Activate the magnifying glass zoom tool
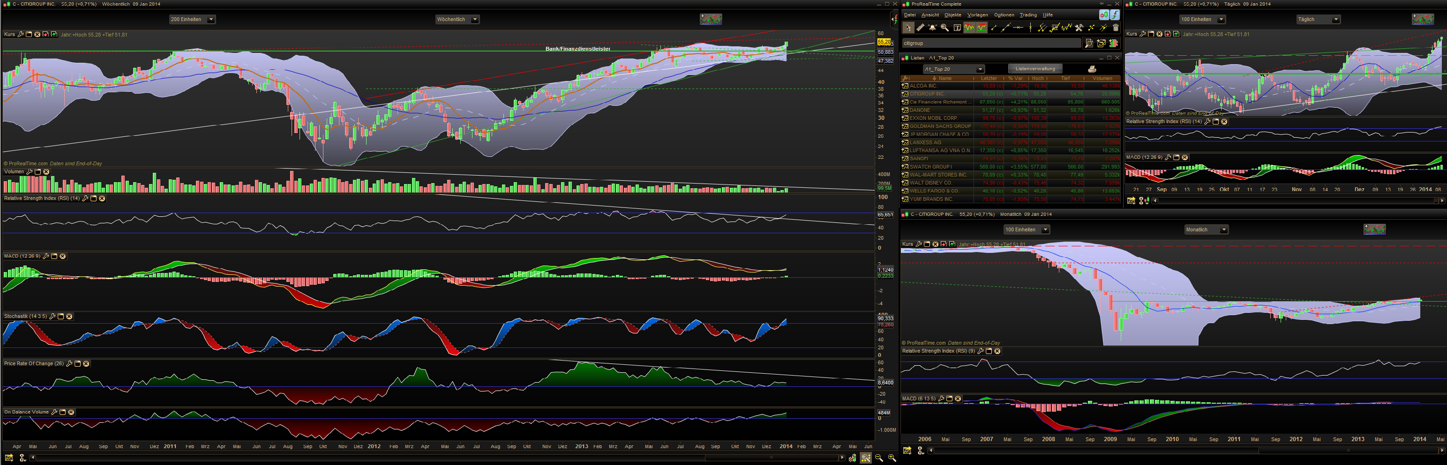This screenshot has width=1447, height=465. 945,28
